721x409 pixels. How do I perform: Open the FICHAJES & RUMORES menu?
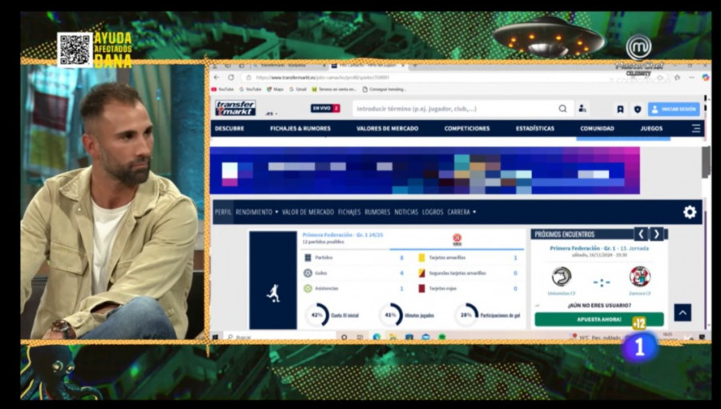(300, 129)
